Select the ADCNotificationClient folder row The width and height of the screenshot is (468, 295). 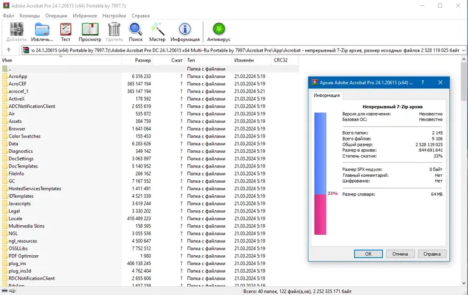[150, 106]
